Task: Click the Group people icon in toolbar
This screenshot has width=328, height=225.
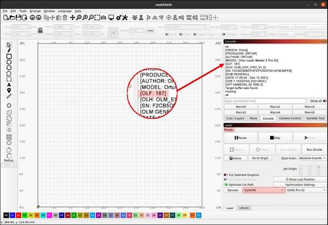Action: [x=135, y=18]
